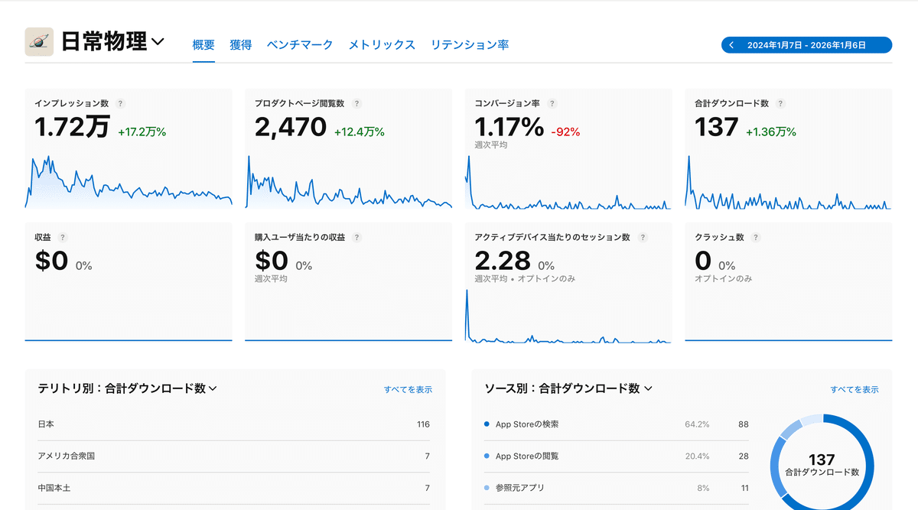Switch to the メトリックス tab
The height and width of the screenshot is (510, 918).
click(x=382, y=44)
